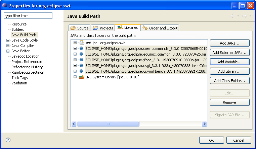Screen dimensions: 256x149
Task: Click the Add Variable... button
Action: point(229,62)
